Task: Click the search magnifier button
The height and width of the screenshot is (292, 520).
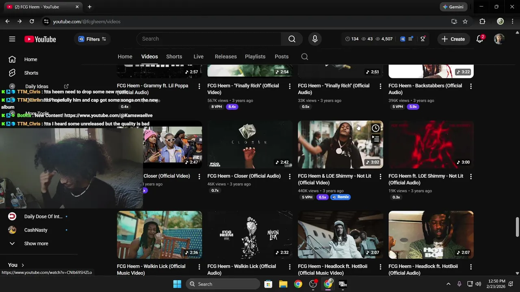Action: 292,39
